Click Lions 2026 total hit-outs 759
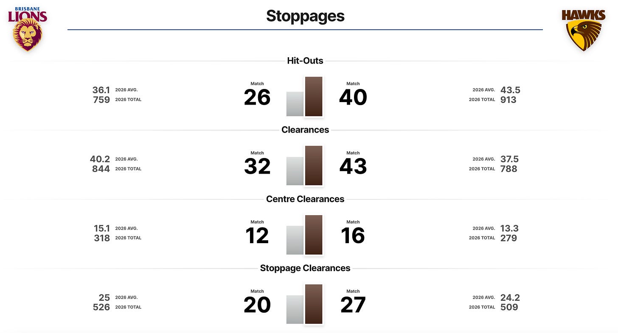Image resolution: width=618 pixels, height=333 pixels. point(102,100)
